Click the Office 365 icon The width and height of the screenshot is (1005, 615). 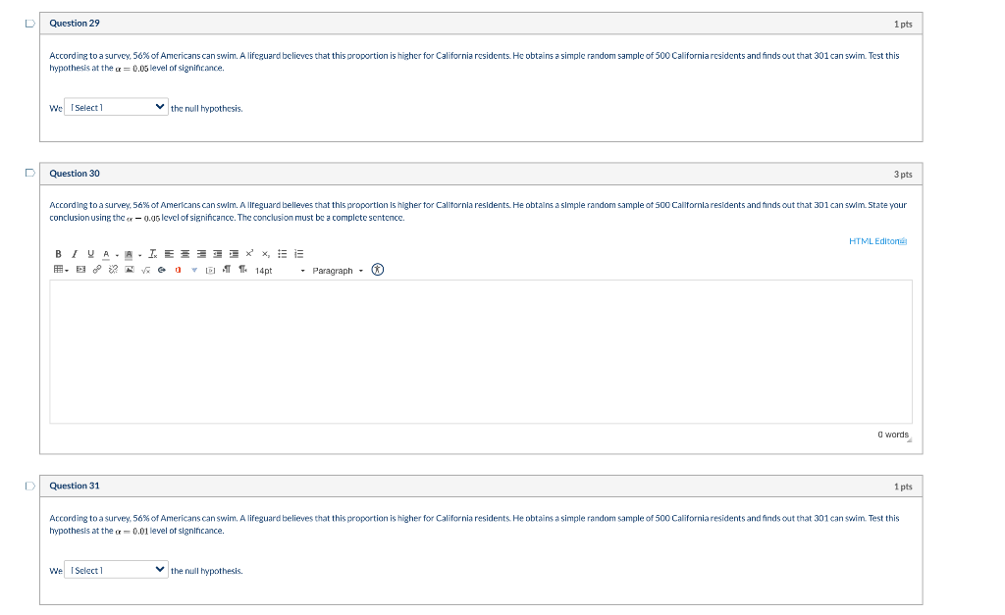(x=179, y=270)
